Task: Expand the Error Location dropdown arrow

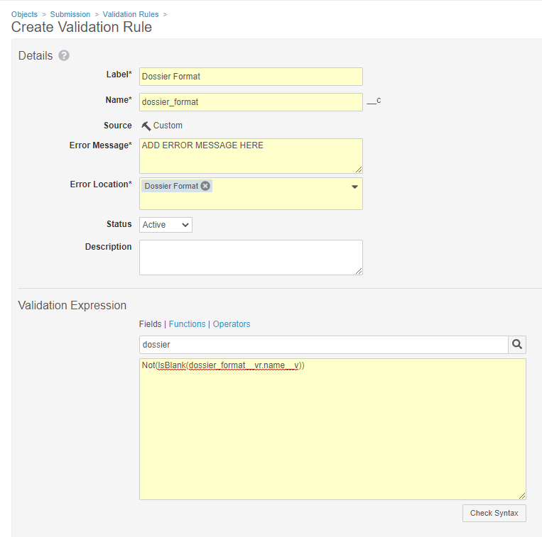Action: (x=354, y=187)
